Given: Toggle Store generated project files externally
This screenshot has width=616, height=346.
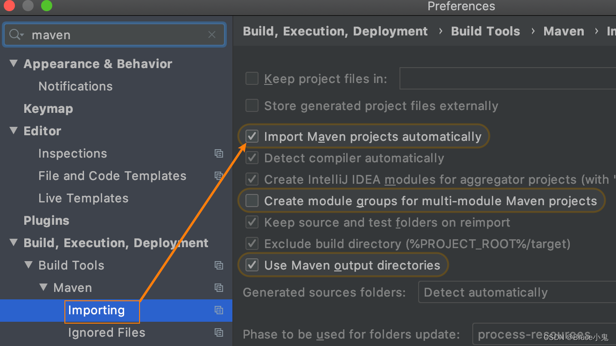Looking at the screenshot, I should click(252, 105).
